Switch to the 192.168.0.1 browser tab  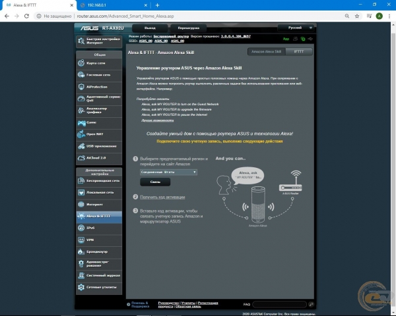(x=113, y=5)
